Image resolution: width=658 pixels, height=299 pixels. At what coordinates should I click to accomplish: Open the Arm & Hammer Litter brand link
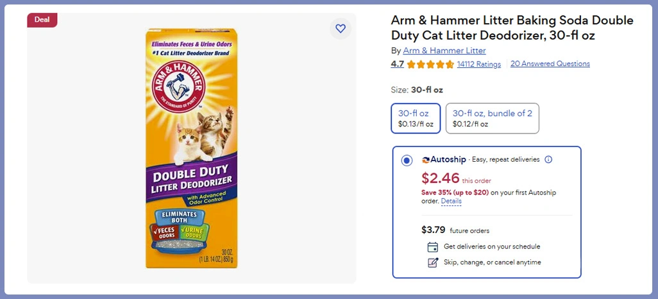(444, 51)
